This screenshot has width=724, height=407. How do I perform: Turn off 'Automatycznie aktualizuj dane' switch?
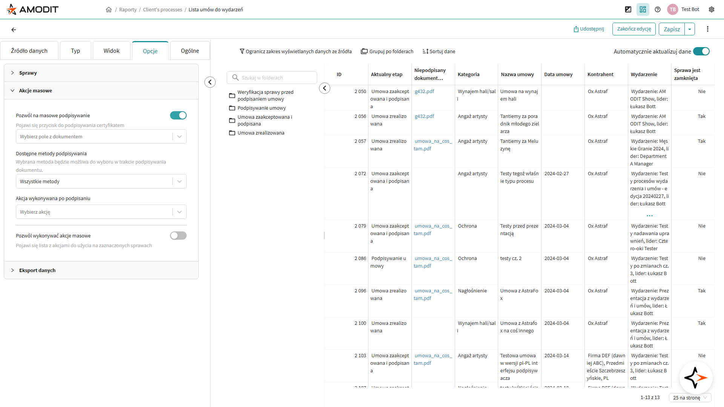coord(701,51)
